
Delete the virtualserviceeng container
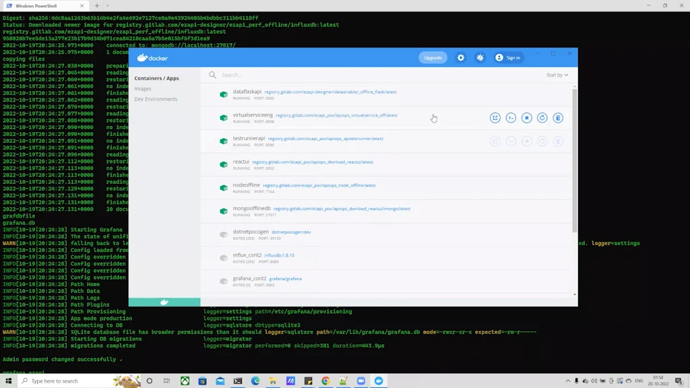point(559,117)
